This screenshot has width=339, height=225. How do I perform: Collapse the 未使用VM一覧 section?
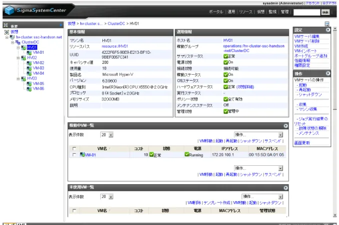pyautogui.click(x=286, y=188)
